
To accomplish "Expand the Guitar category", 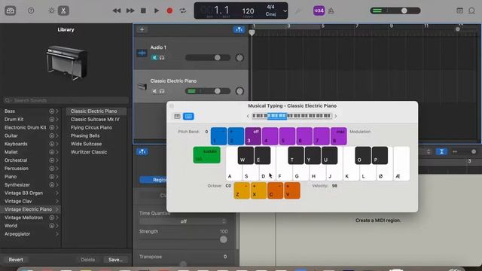I will coord(57,135).
